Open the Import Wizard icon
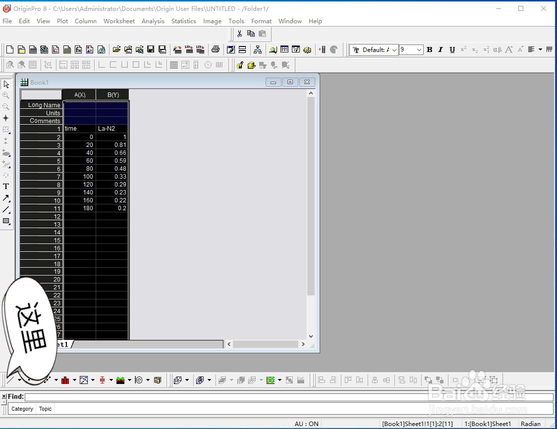557x429 pixels. point(177,49)
